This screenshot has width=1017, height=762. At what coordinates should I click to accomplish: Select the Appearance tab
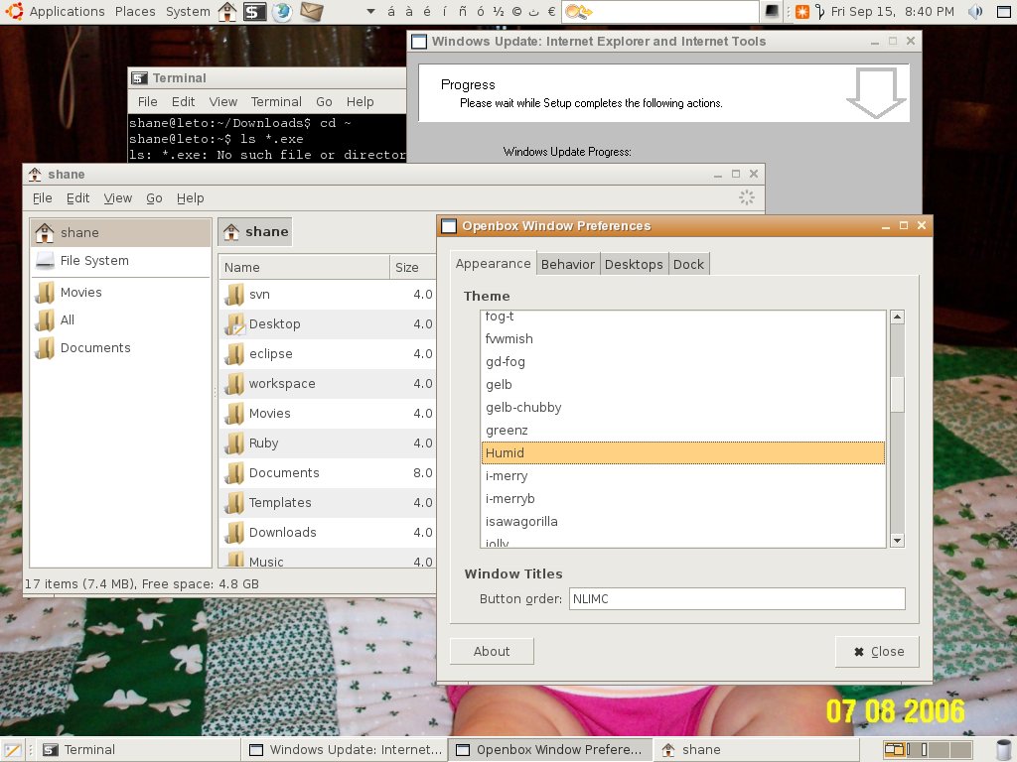(x=493, y=263)
